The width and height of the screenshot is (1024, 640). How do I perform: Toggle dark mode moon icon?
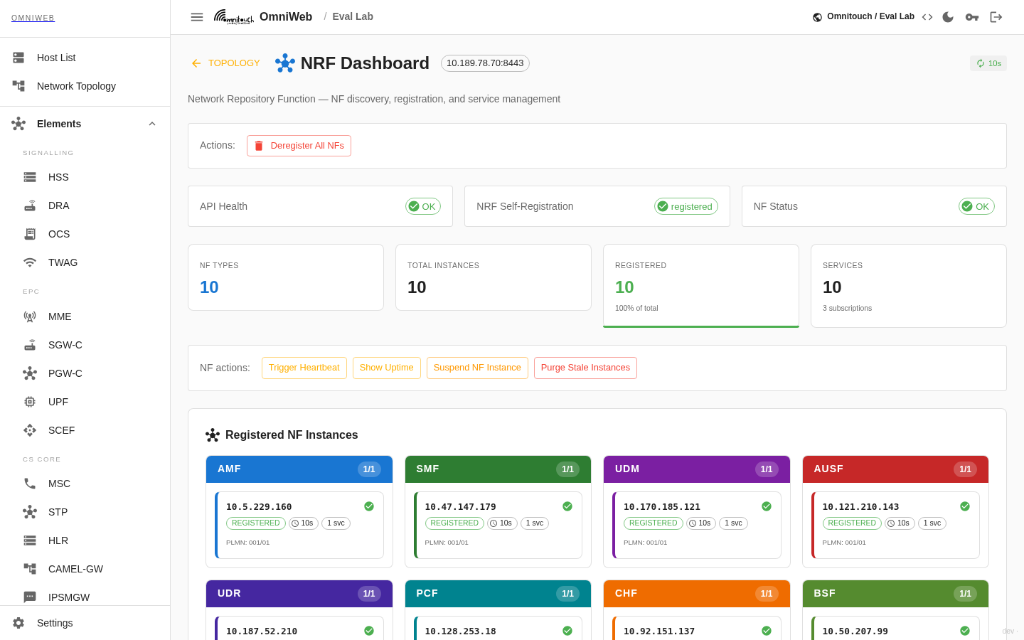[x=948, y=17]
